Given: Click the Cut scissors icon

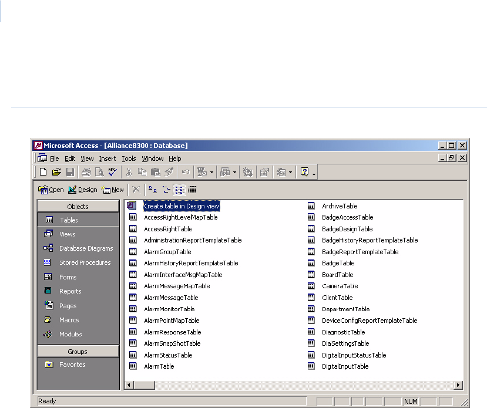Looking at the screenshot, I should [129, 172].
